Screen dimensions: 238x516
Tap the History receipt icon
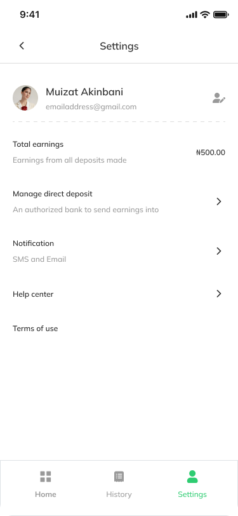(x=119, y=477)
